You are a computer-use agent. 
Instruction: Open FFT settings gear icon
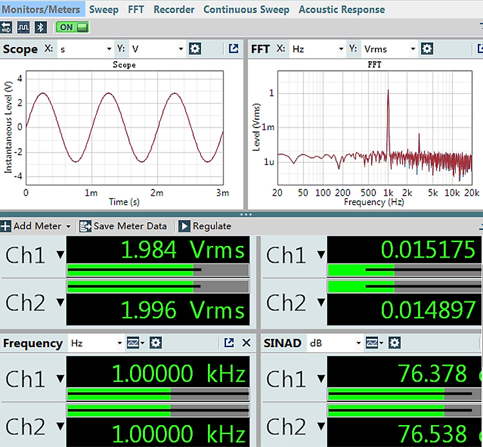click(x=427, y=49)
